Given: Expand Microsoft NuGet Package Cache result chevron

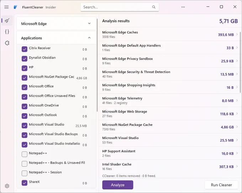Looking at the screenshot, I should (x=237, y=127).
